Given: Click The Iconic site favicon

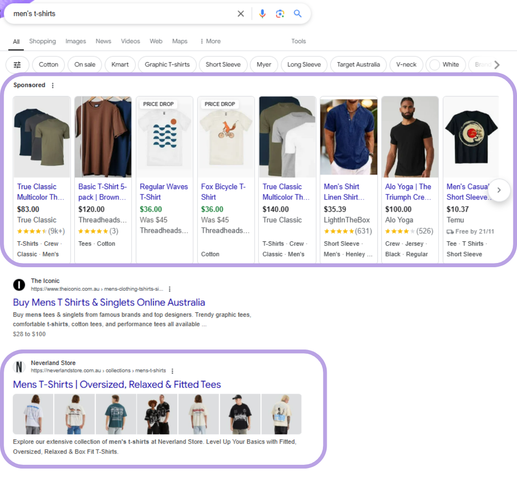Looking at the screenshot, I should (19, 285).
